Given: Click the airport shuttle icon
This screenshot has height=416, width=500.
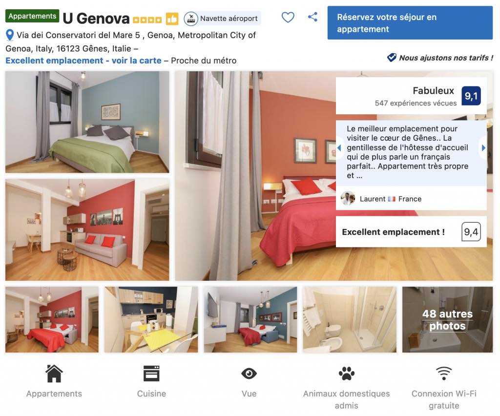Looking at the screenshot, I should pyautogui.click(x=191, y=19).
